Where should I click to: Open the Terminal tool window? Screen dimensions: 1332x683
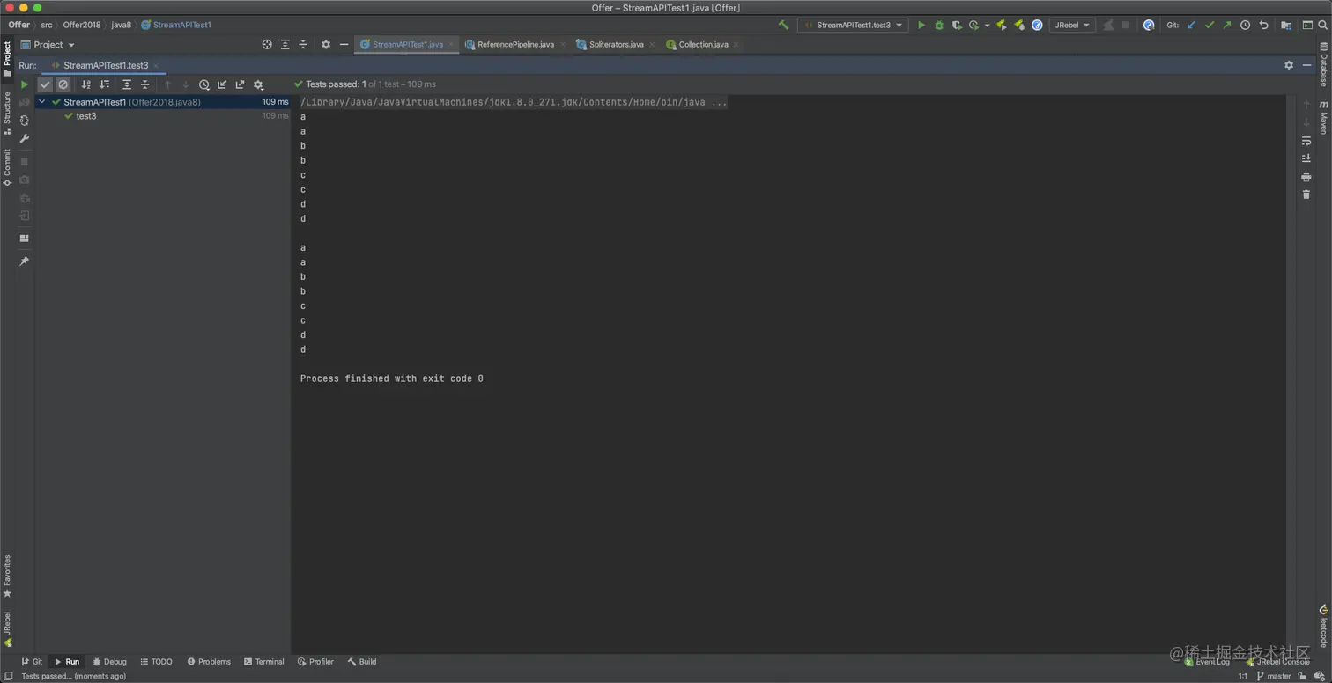(x=264, y=661)
